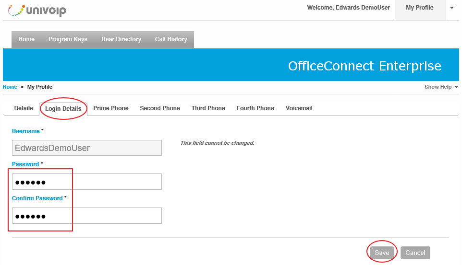
Task: Click the 'Welcome, Edwards DemoUser' text
Action: click(x=349, y=8)
